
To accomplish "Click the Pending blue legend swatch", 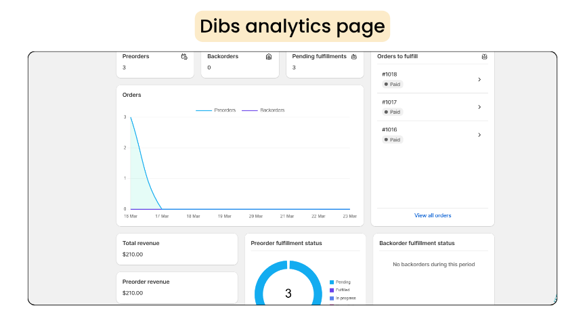I will [x=332, y=282].
